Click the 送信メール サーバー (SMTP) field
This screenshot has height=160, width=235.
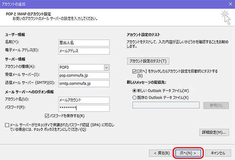(83, 83)
